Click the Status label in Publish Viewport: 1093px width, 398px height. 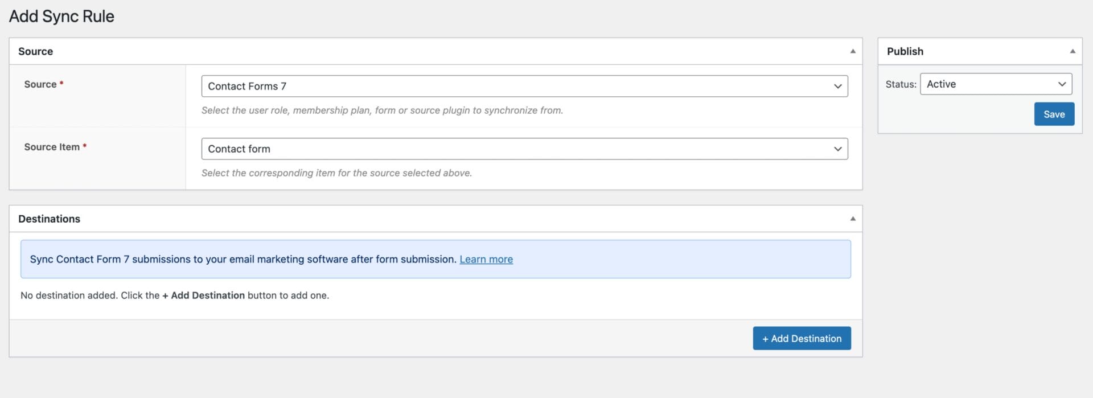[x=901, y=84]
